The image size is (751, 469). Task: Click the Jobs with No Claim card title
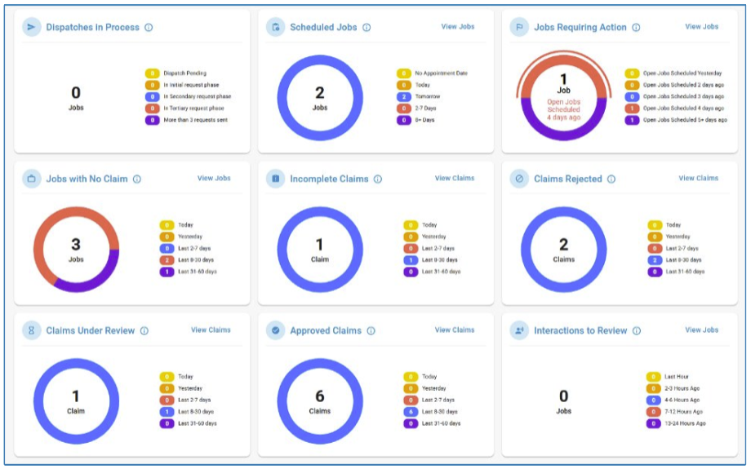(x=87, y=179)
